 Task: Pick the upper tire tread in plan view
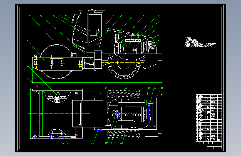pos(124,94)
